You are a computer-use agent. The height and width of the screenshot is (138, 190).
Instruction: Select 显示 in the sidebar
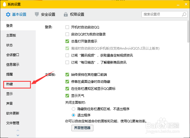(18, 94)
